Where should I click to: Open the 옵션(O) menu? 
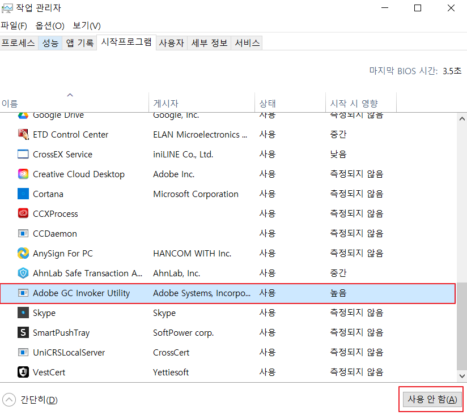50,25
